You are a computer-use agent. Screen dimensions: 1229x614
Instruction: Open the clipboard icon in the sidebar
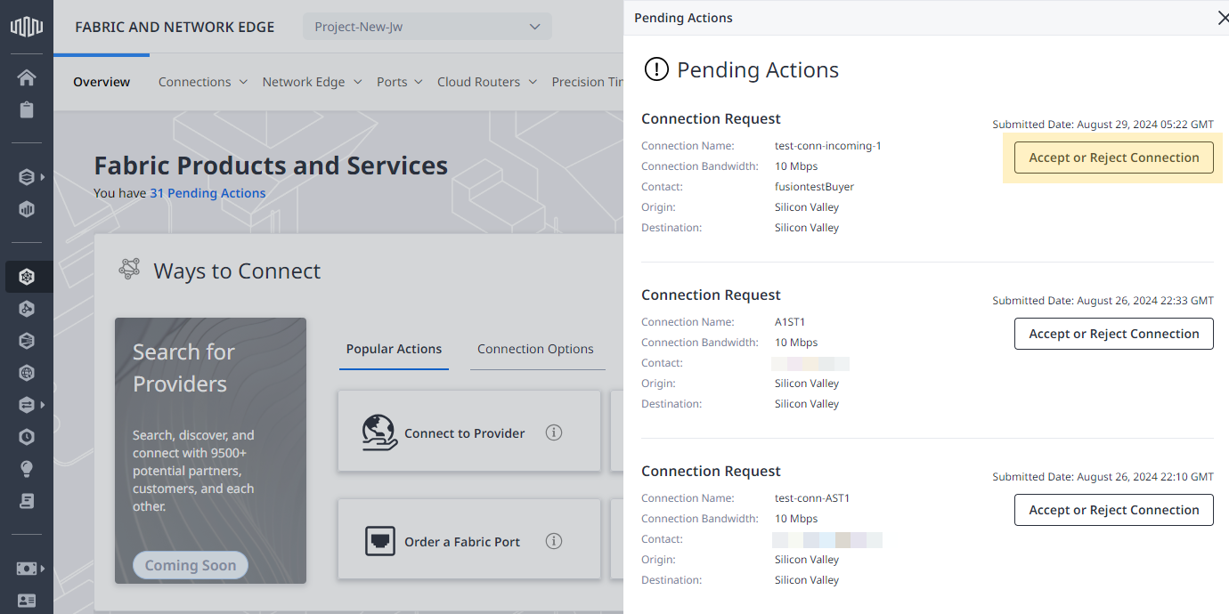[x=27, y=109]
